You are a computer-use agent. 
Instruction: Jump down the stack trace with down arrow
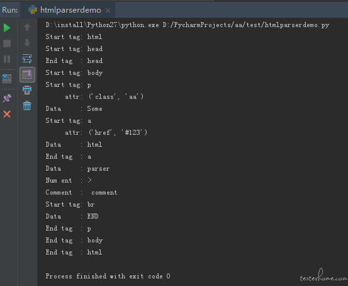tap(27, 43)
